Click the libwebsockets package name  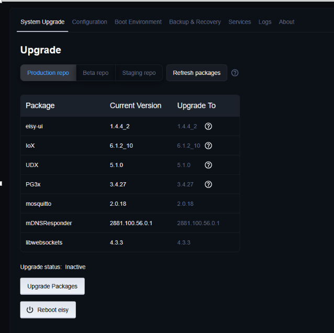click(x=44, y=242)
